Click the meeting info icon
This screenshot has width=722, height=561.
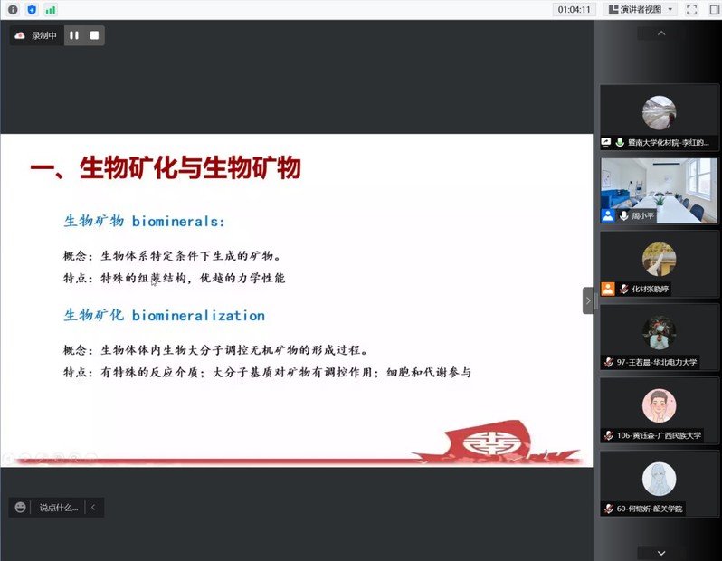pyautogui.click(x=13, y=10)
